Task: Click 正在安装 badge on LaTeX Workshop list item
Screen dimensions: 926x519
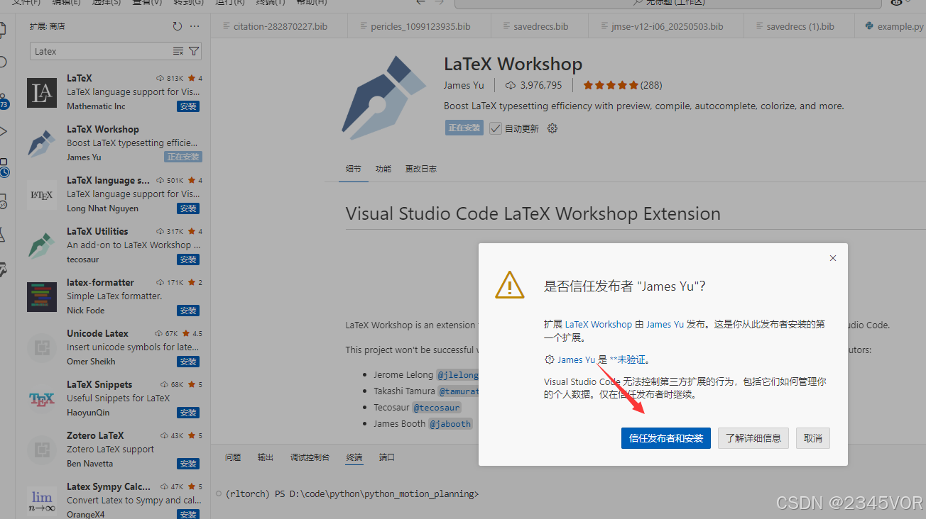Action: coord(183,157)
